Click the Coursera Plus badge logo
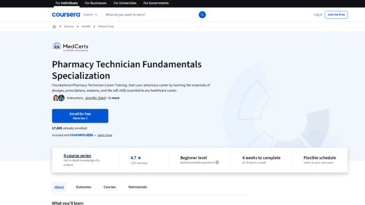Screen dimensions: 365x205 point(82,135)
